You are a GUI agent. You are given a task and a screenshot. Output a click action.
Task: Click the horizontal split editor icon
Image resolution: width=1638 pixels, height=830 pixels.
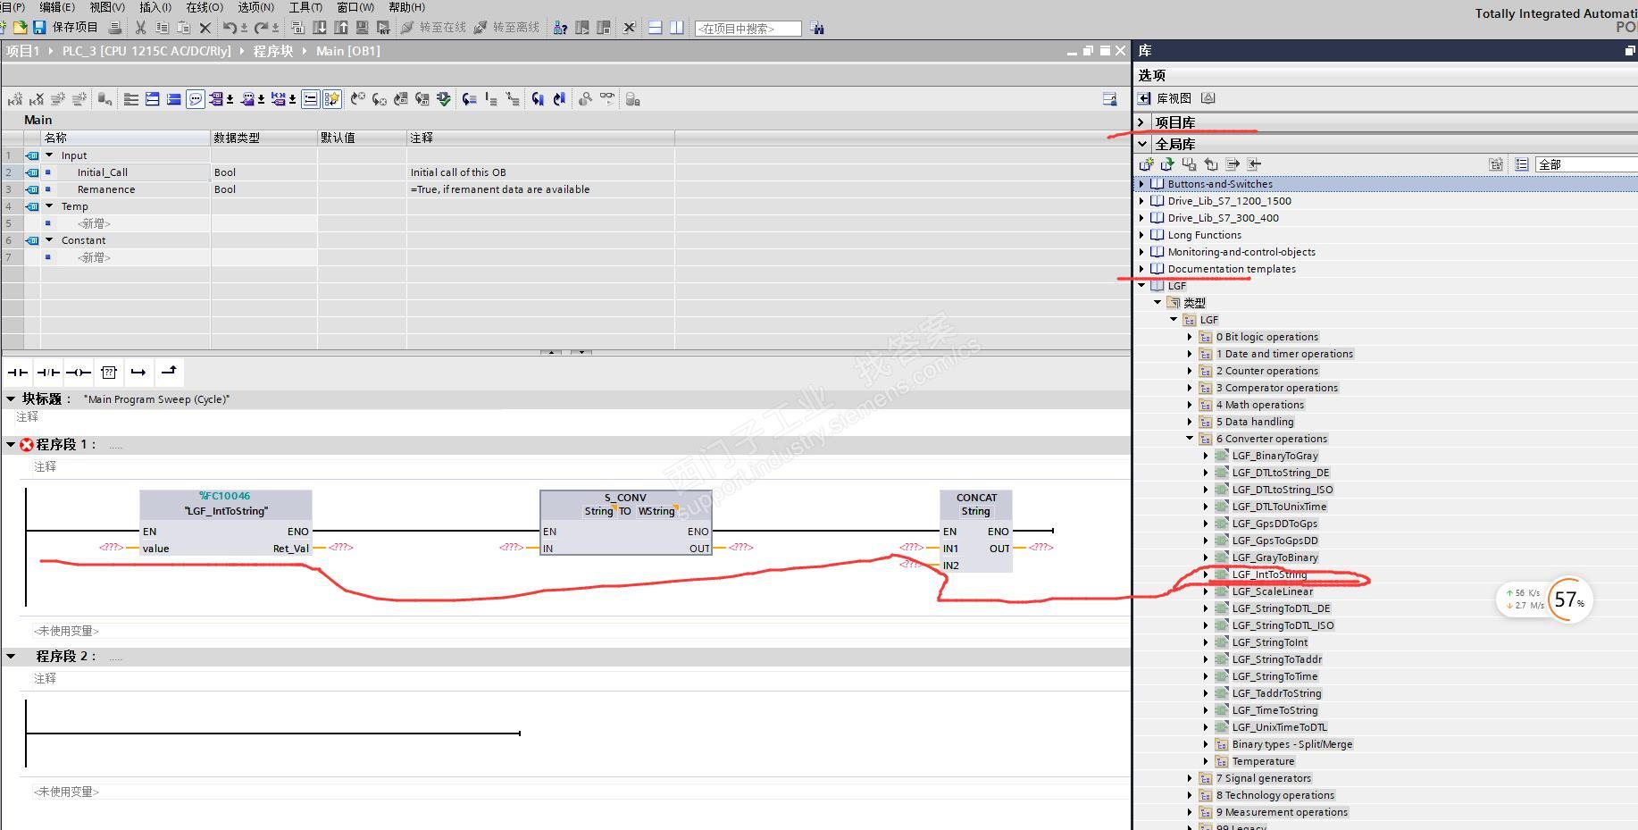pyautogui.click(x=655, y=28)
